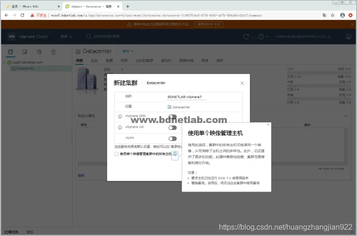Viewport: 357px width, 236px height.
Task: Select the Updates tab of Datacenter
Action: coord(220,60)
